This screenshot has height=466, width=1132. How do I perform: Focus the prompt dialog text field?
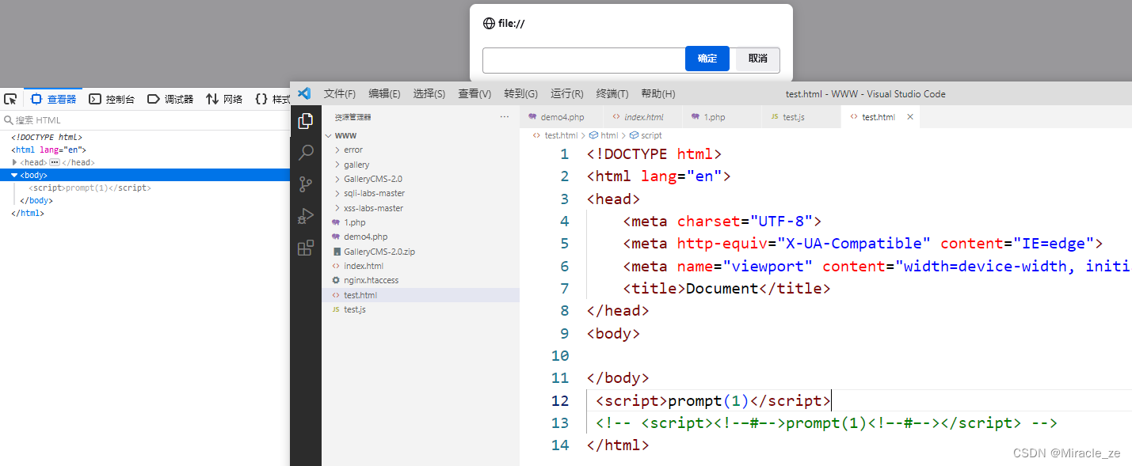coord(584,59)
